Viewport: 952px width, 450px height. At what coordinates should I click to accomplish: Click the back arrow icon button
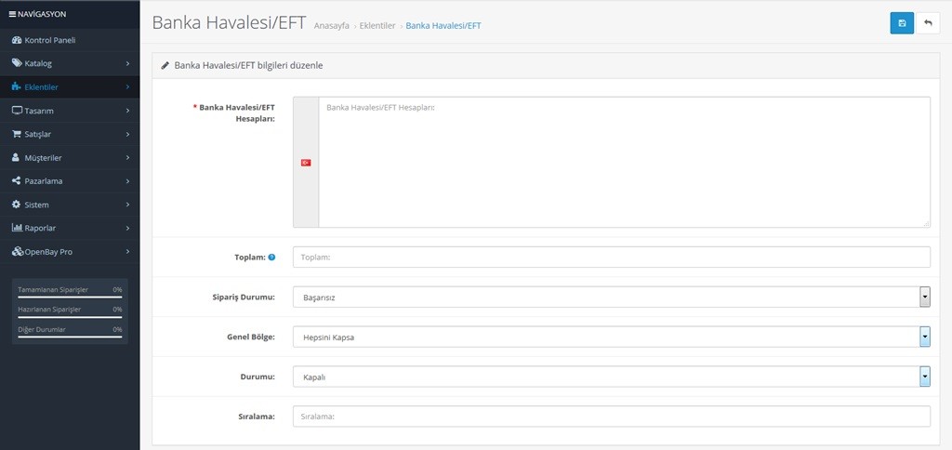927,23
